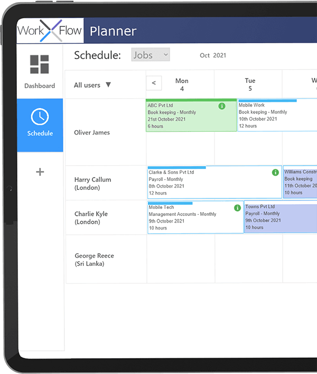Screen dimensions: 317x374
Task: Select Charlie Kyle (London) user row
Action: click(x=91, y=218)
